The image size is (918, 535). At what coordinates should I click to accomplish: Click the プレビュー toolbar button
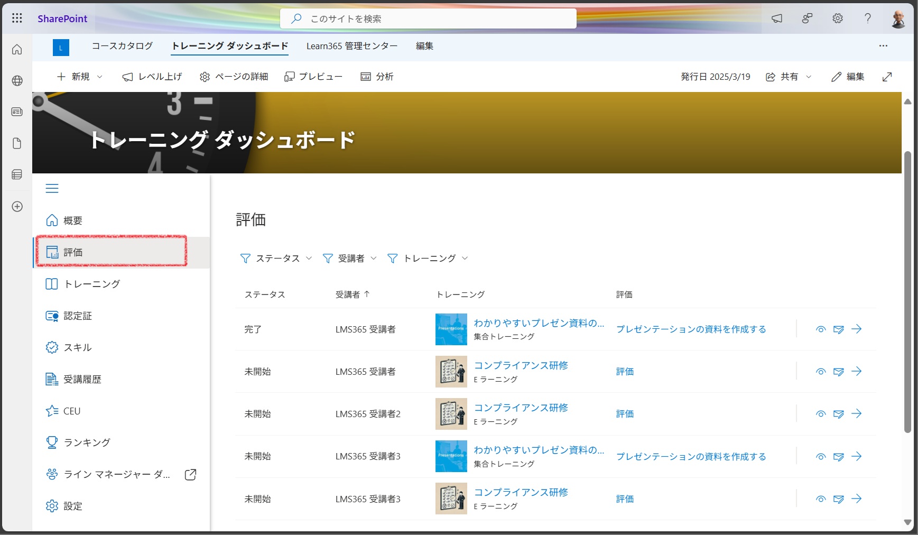click(x=313, y=77)
